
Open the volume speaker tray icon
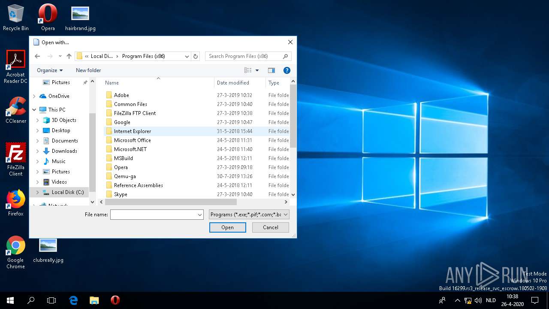478,300
